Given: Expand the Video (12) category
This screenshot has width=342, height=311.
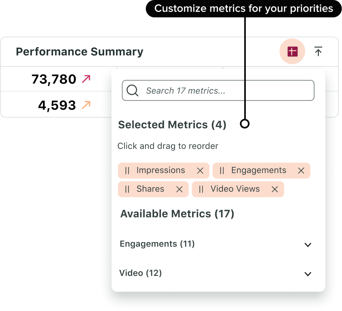Looking at the screenshot, I should click(308, 274).
